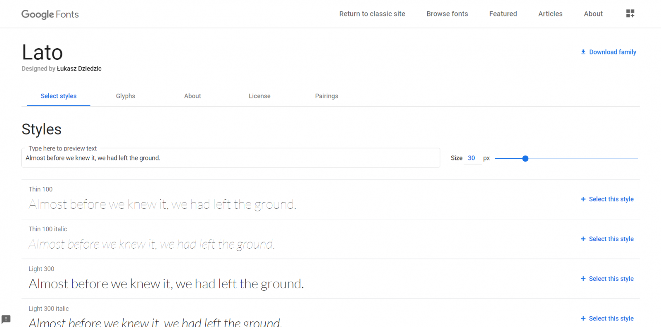Screen dimensions: 661x327
Task: Click Return to classic site link
Action: point(372,14)
